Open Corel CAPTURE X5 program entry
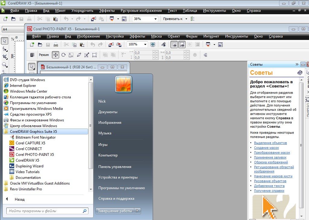 (30, 143)
